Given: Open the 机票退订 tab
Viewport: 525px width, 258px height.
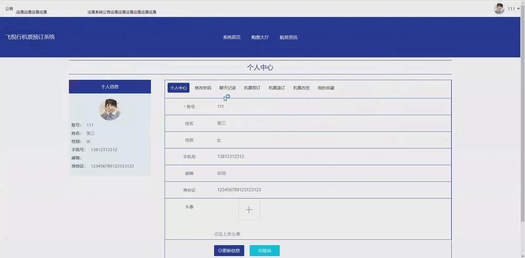Looking at the screenshot, I should coord(277,88).
